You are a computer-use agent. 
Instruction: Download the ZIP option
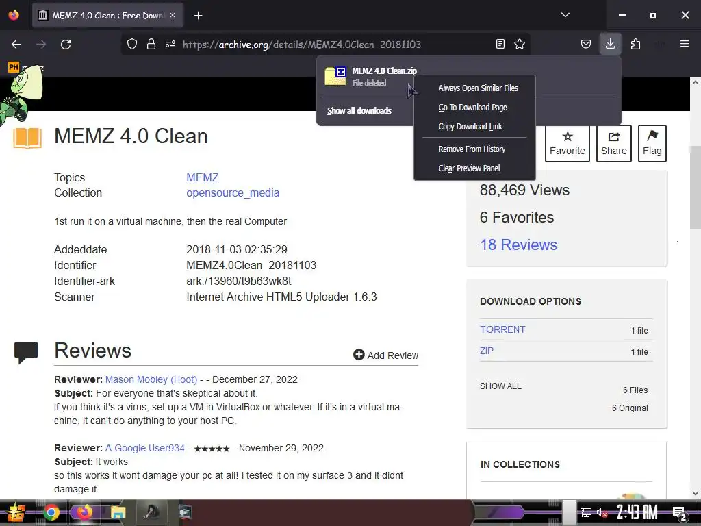coord(487,351)
